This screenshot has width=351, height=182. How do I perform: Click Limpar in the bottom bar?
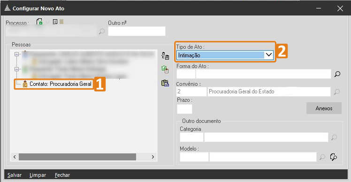(x=38, y=175)
